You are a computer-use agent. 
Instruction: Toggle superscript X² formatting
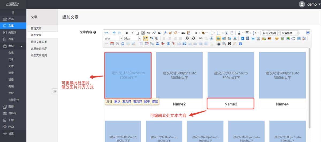coord(154,33)
